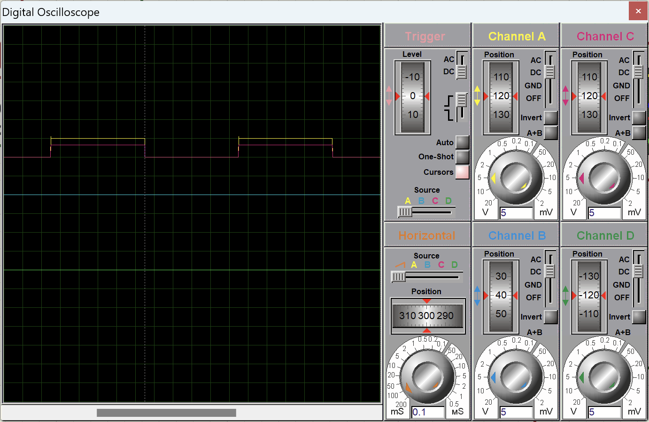Viewport: 649px width, 422px height.
Task: Click the Channel A panel title
Action: coord(517,36)
